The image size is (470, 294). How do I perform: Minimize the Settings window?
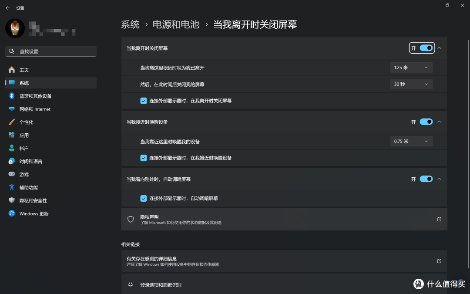tap(433, 5)
